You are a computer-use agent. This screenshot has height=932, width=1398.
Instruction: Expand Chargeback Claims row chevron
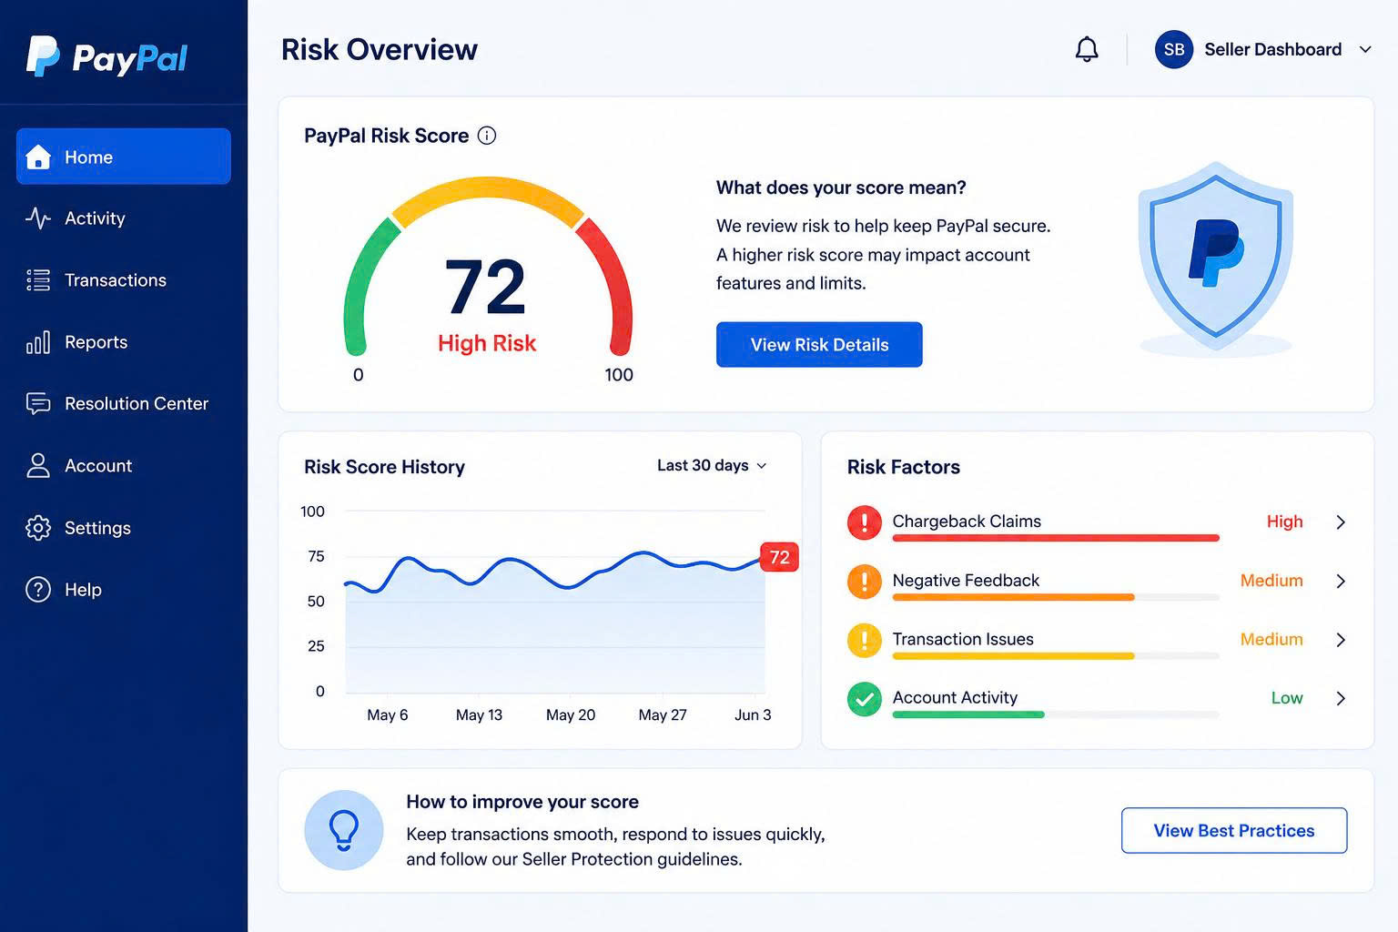pos(1341,522)
